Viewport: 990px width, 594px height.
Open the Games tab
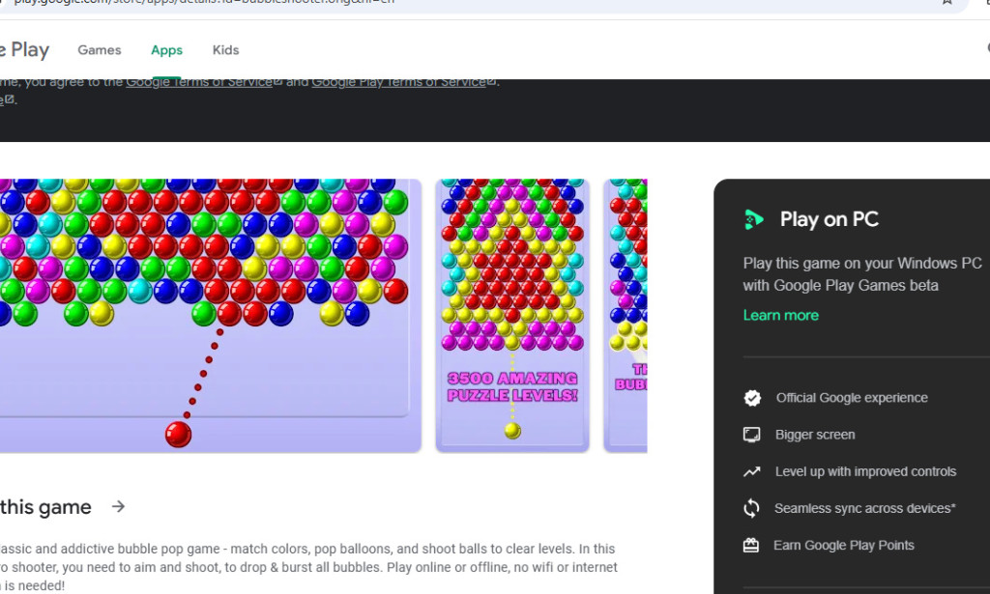point(100,50)
